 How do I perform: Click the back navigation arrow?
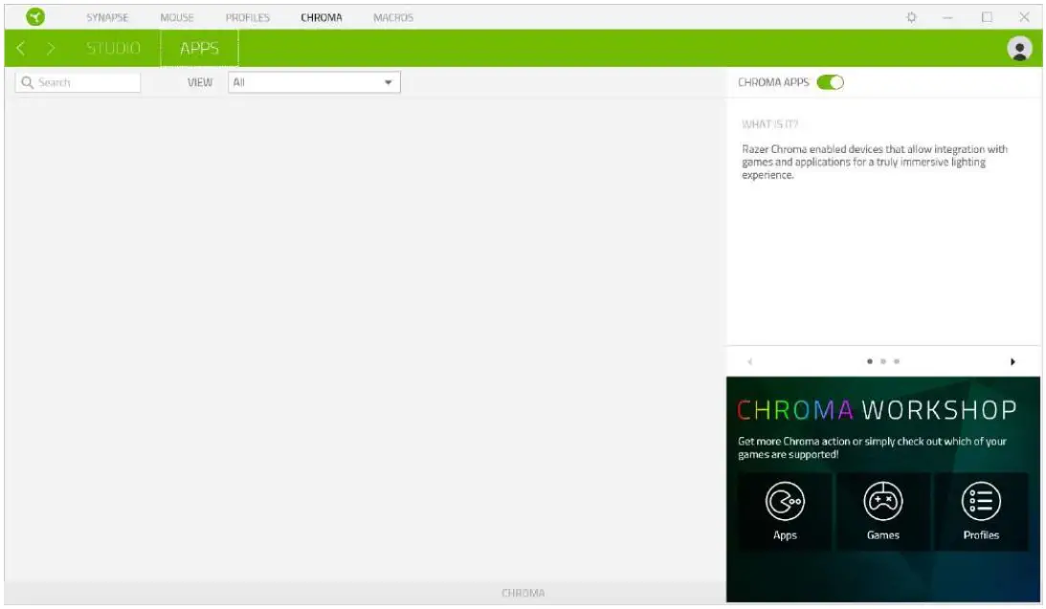pos(21,46)
